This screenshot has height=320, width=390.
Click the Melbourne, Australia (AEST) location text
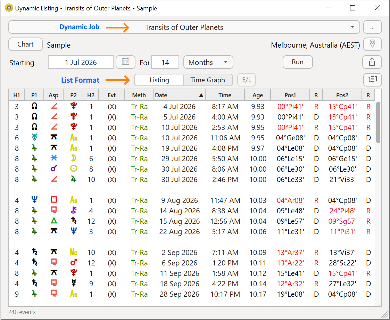(315, 45)
